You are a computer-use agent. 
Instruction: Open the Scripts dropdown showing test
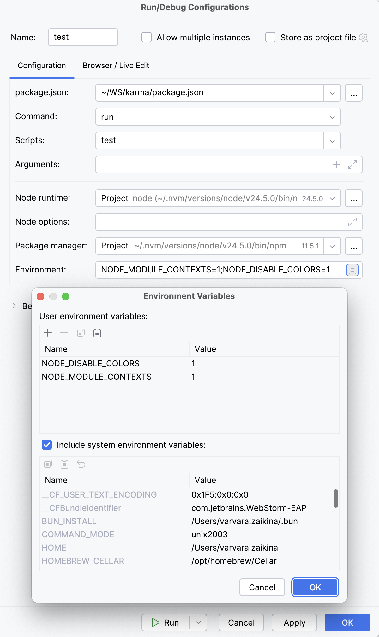[332, 141]
